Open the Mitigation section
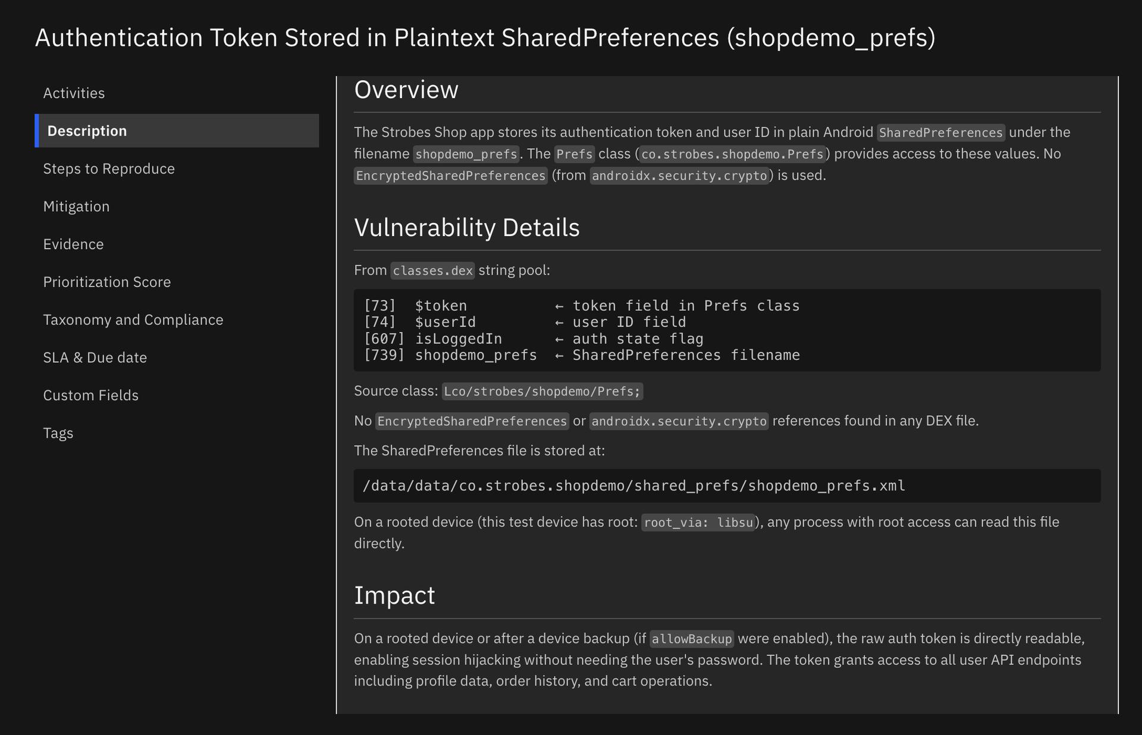 76,206
